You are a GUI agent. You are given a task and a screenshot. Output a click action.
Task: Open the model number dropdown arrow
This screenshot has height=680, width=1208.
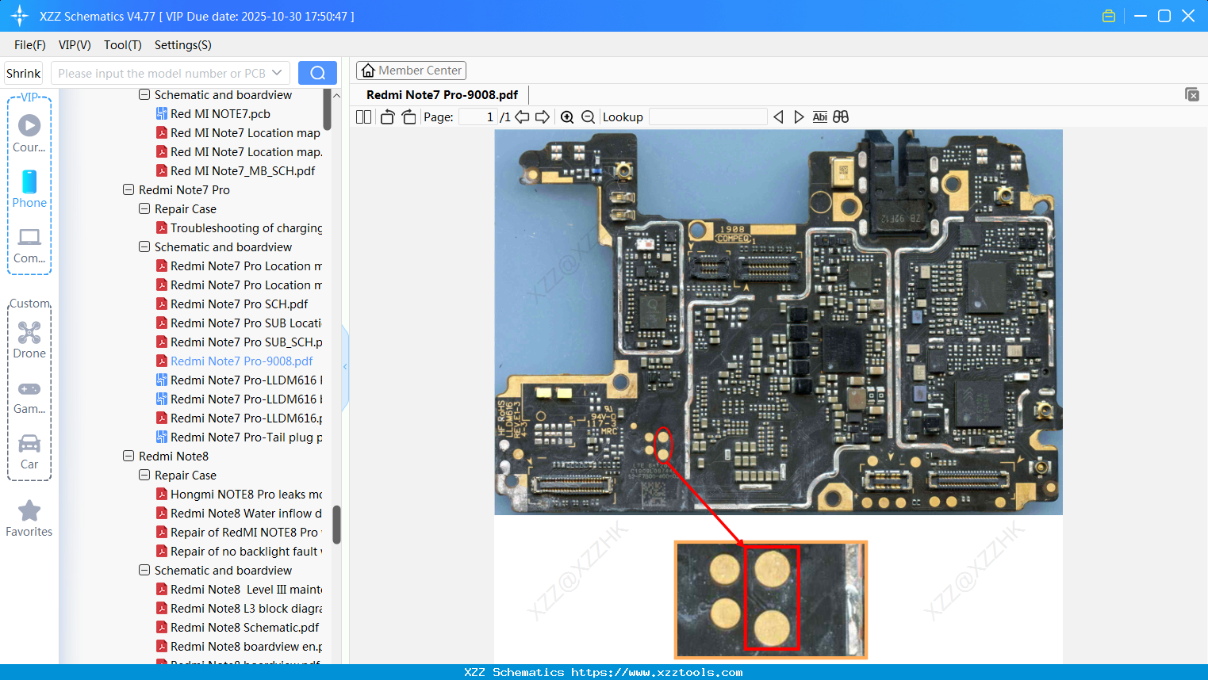click(x=277, y=73)
